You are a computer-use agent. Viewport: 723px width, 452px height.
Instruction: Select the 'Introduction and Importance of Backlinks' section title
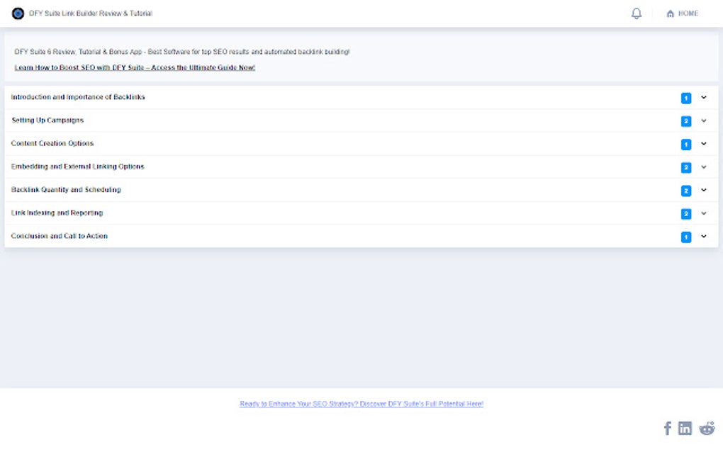pos(78,97)
